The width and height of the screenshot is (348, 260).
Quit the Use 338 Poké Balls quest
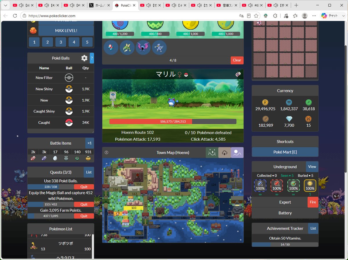point(84,187)
